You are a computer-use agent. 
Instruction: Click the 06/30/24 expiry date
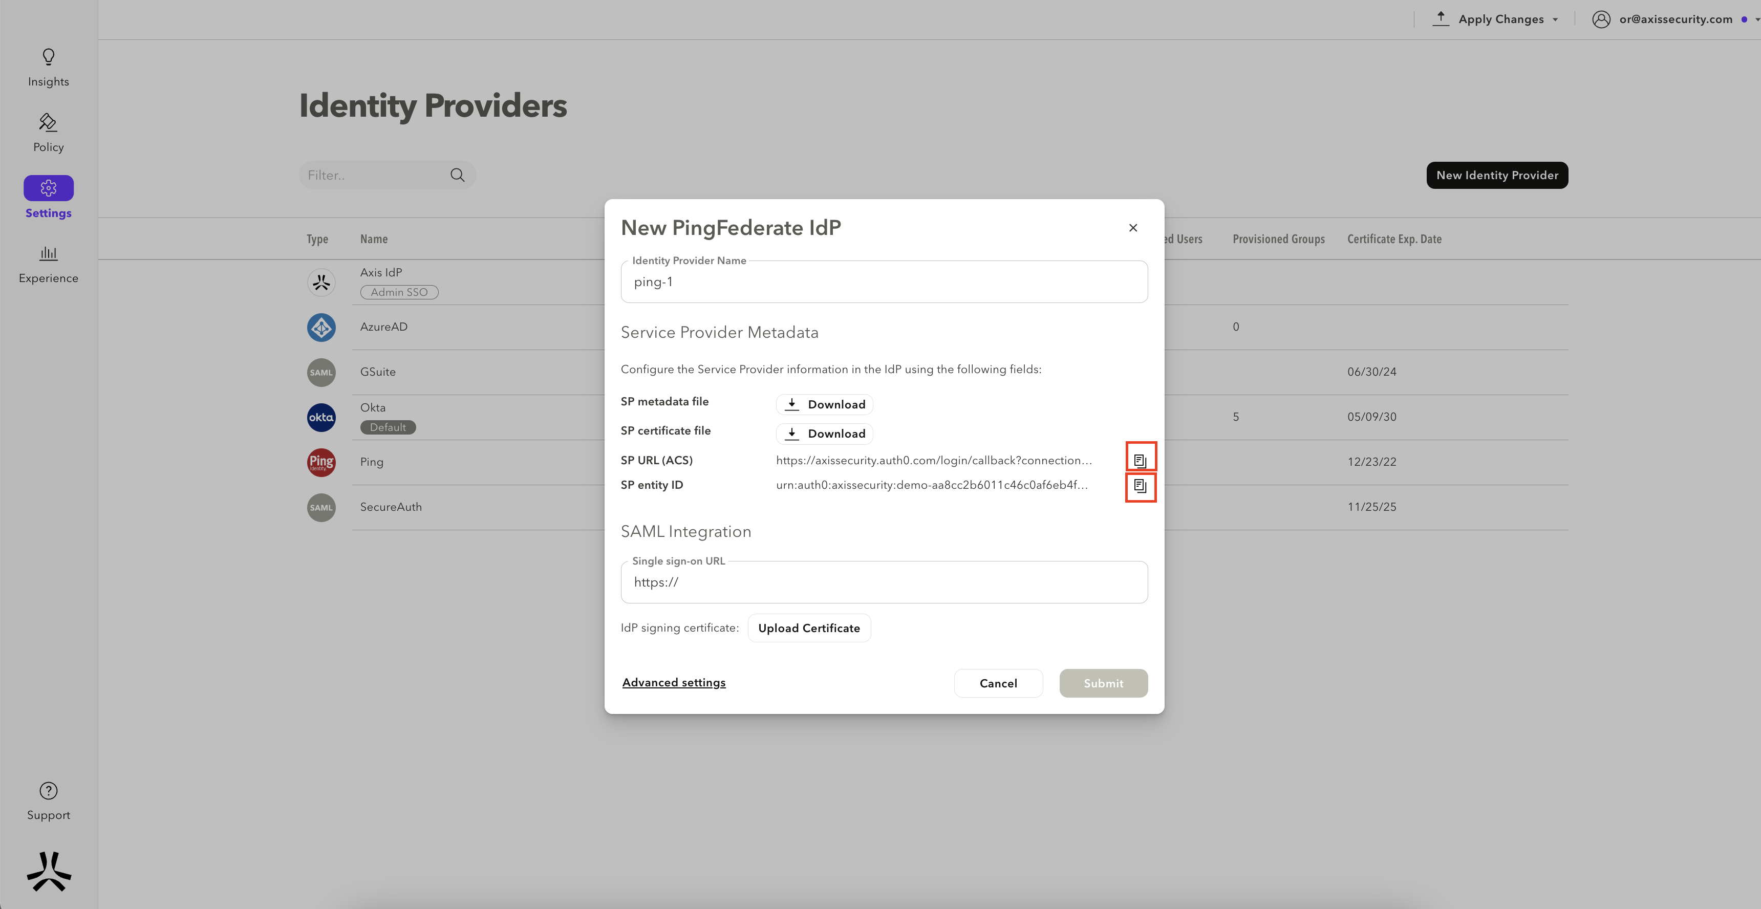point(1371,372)
